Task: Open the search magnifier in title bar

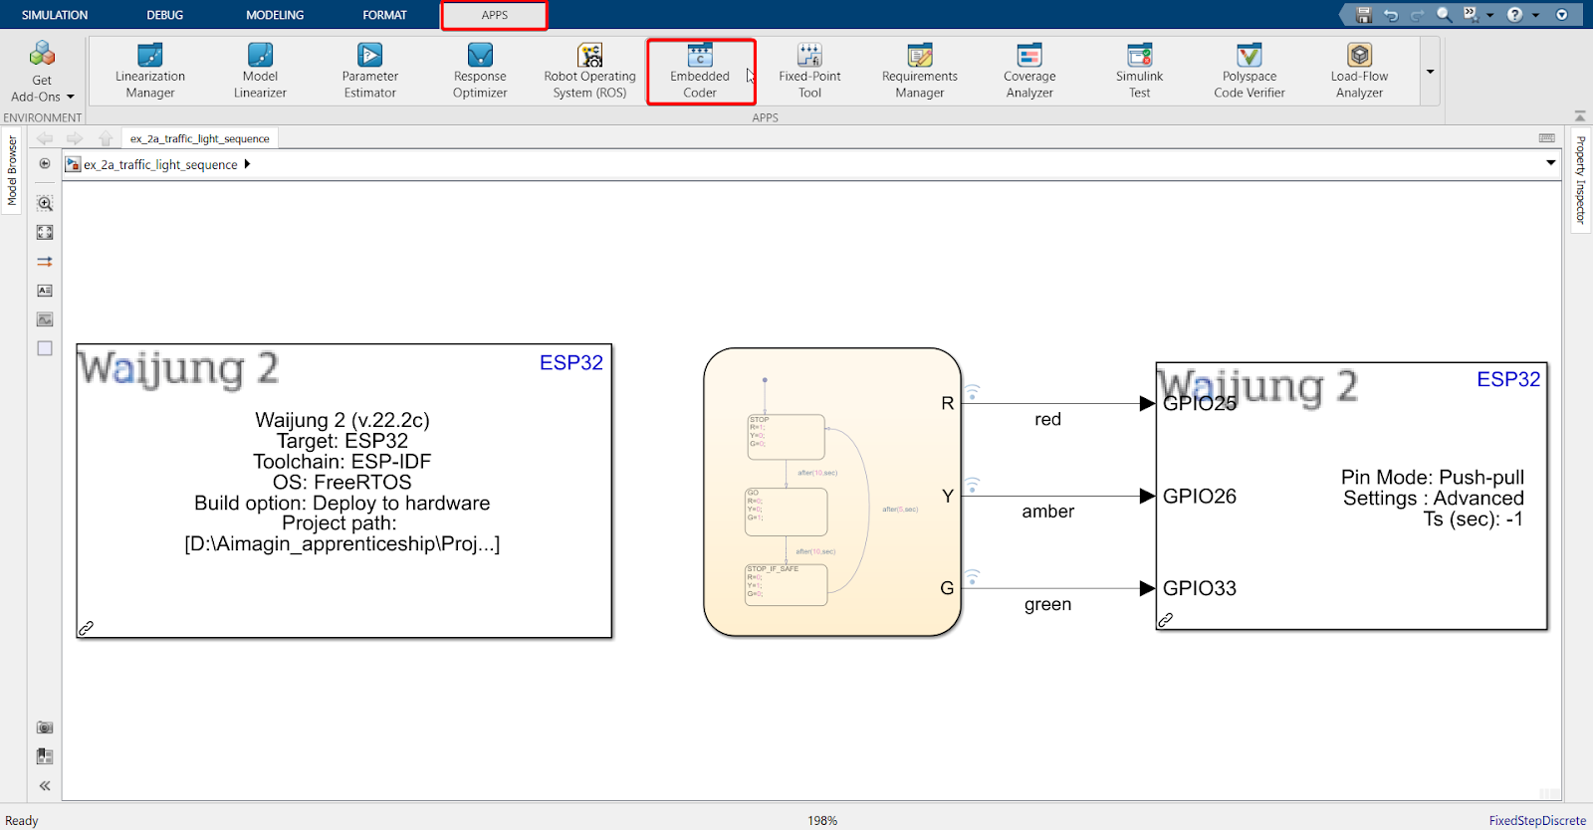Action: tap(1444, 15)
